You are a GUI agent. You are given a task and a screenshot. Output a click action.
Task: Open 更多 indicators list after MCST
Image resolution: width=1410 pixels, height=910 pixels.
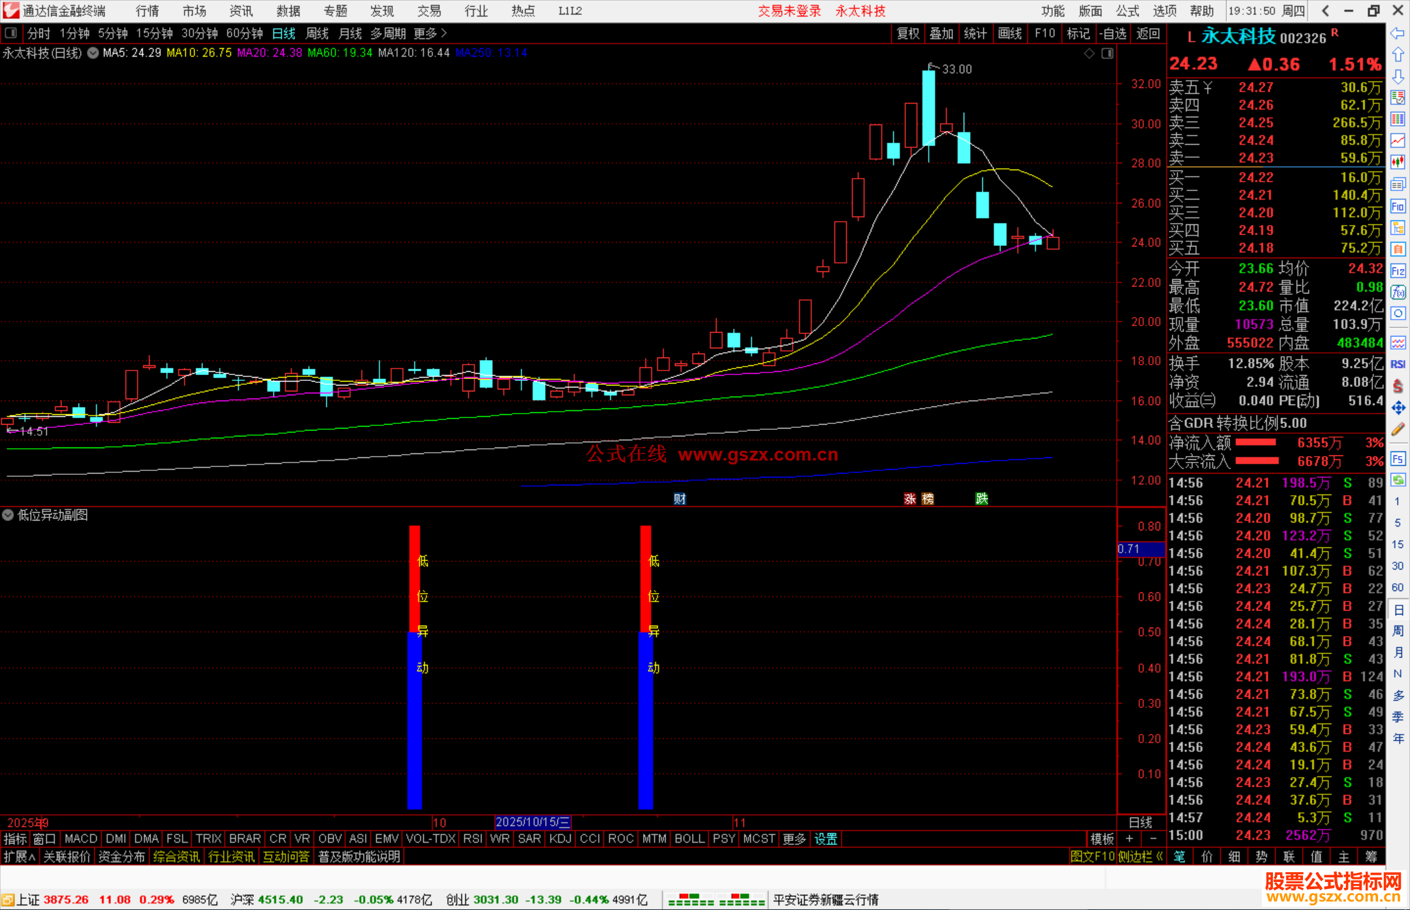pyautogui.click(x=794, y=839)
